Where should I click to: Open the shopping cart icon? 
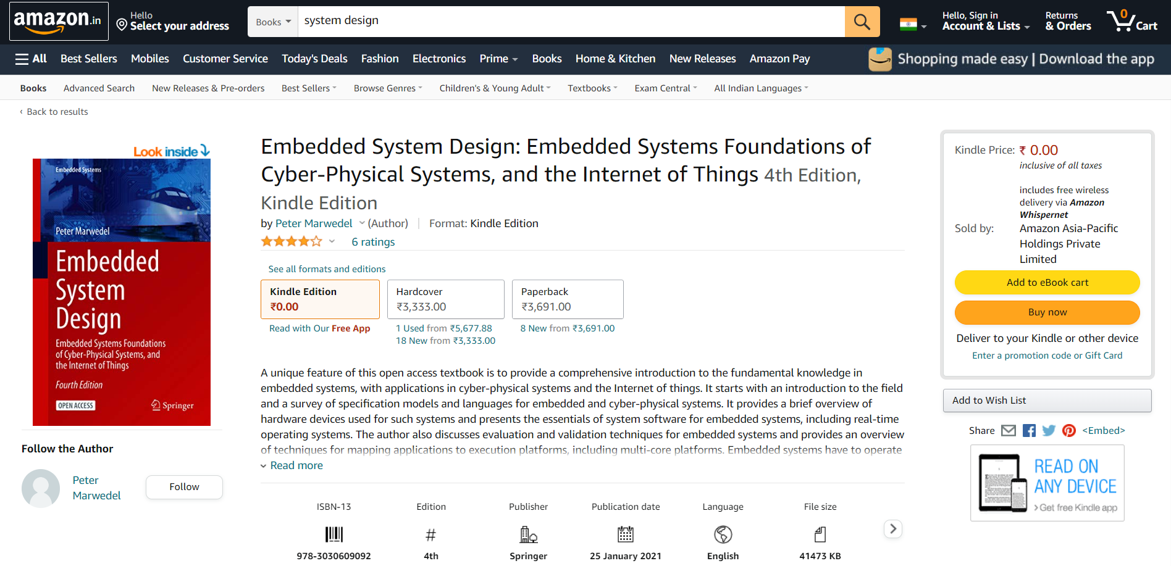point(1131,21)
